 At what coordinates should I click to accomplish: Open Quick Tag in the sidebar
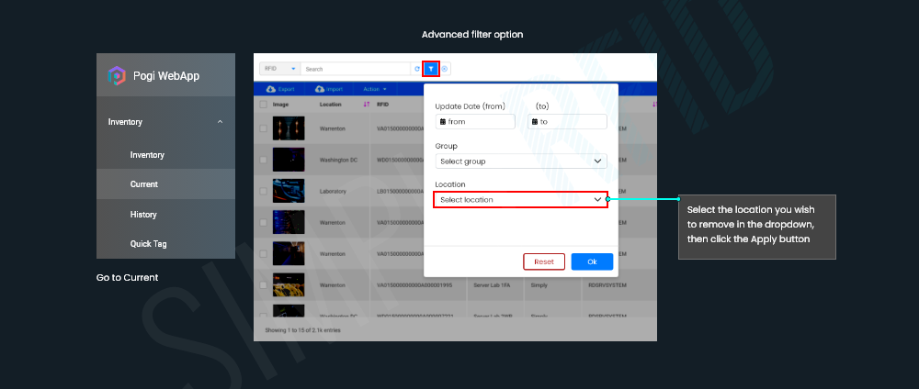[148, 244]
